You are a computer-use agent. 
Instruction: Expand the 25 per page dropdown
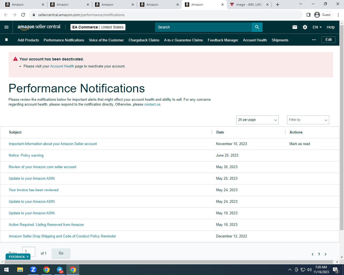257,120
